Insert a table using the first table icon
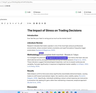Image resolution: width=96 pixels, height=93 pixels. (34, 23)
